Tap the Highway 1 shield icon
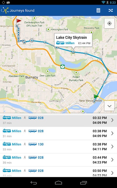Viewport: 117px width, 188px height. pyautogui.click(x=62, y=67)
